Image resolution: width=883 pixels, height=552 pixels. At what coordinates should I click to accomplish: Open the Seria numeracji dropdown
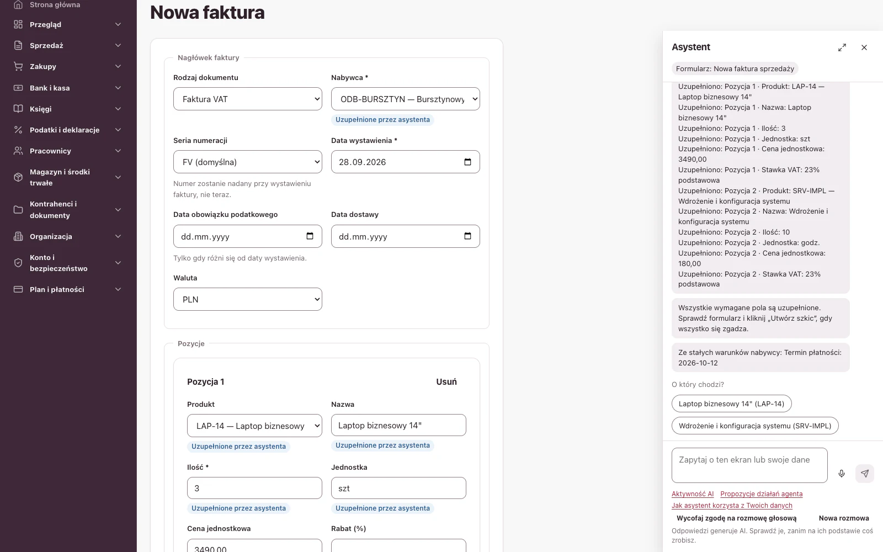click(248, 162)
